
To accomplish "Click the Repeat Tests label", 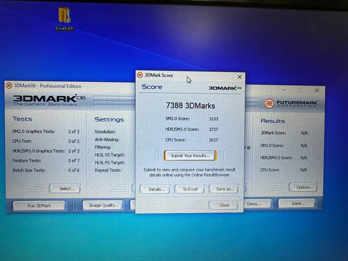I will pos(108,170).
